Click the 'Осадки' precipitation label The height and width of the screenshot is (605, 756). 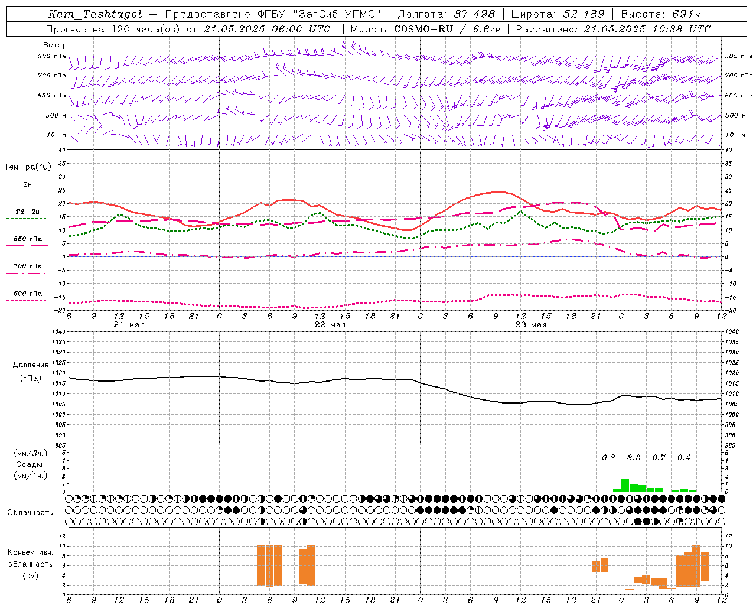30,464
